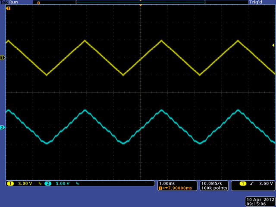Click the Tek logo in top corner
Image resolution: width=276 pixels, height=207 pixels.
(4, 2)
